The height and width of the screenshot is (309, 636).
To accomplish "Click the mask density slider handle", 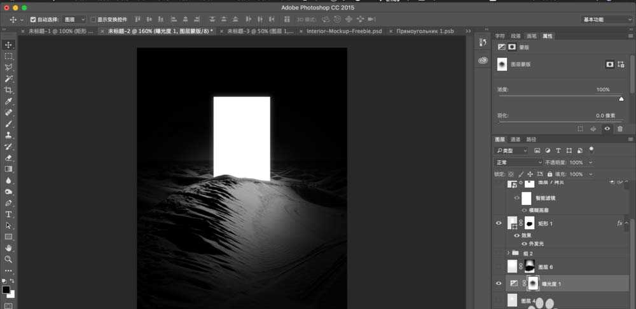I will (621, 98).
